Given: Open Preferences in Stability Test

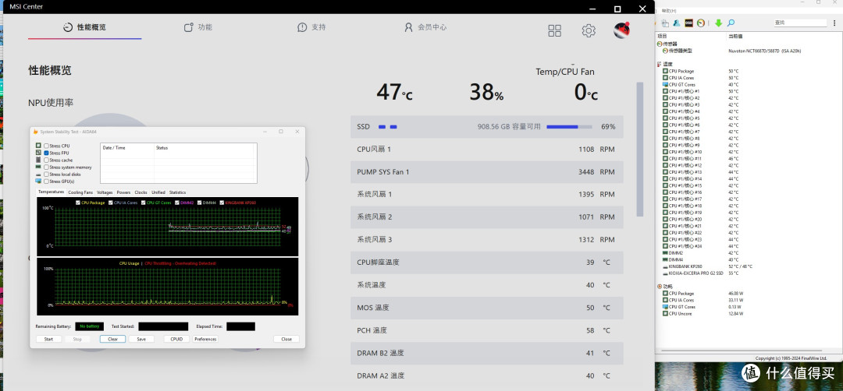Looking at the screenshot, I should click(x=205, y=339).
